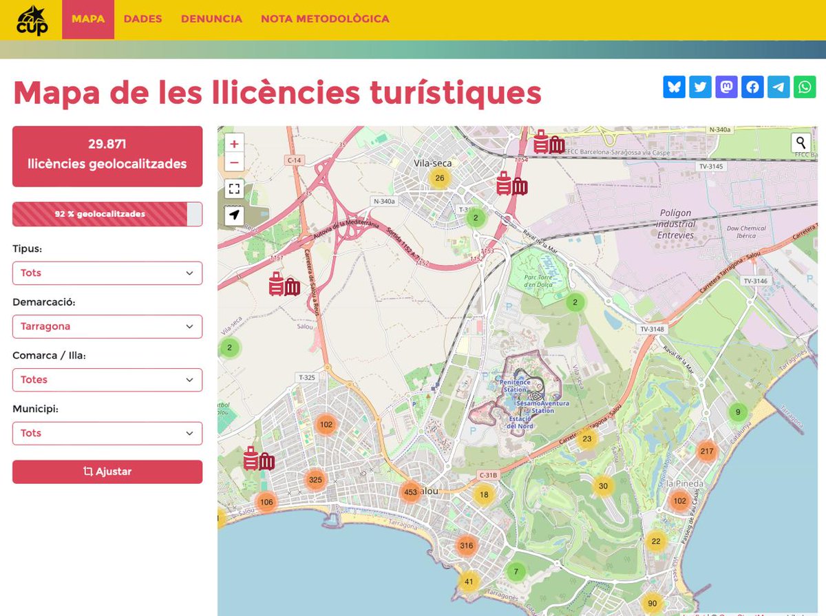
Task: Switch to the MAPA tab
Action: [x=88, y=19]
